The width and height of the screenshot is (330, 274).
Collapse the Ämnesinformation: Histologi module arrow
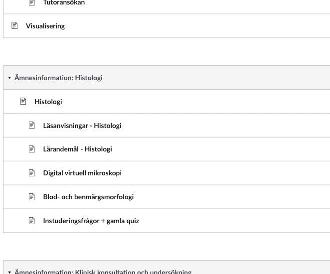[x=9, y=78]
